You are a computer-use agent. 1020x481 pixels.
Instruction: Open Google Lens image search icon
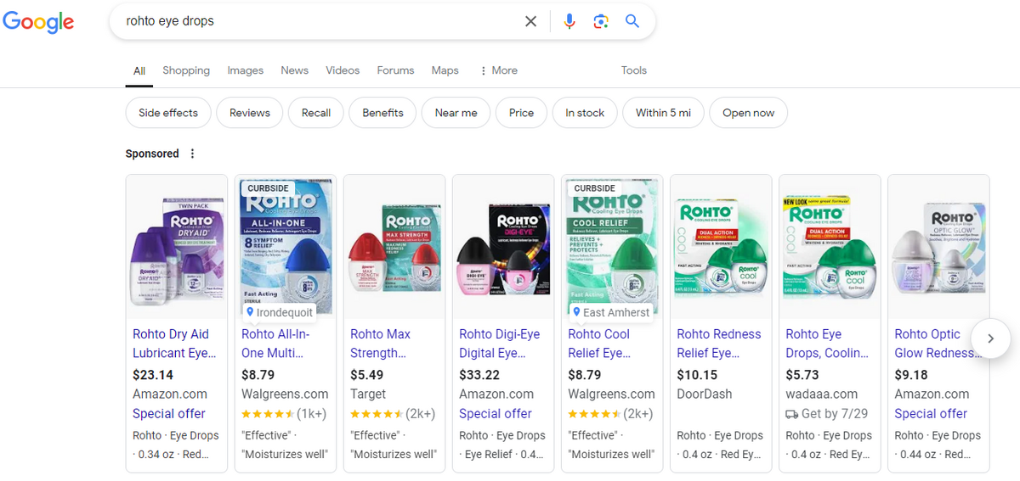[x=601, y=21]
